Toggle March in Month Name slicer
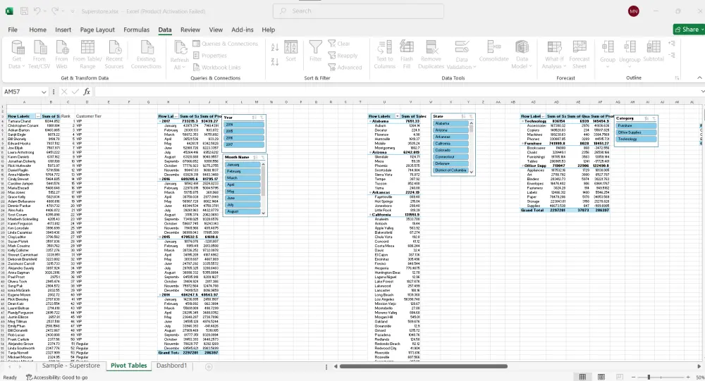Screen dimensions: 705x381 (x=243, y=178)
